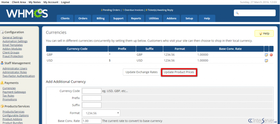Screen dimensions: 280x124
Task: Focus the top search box
Action: coord(255,13)
